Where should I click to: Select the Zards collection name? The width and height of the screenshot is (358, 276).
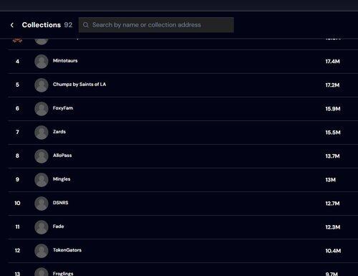point(59,132)
